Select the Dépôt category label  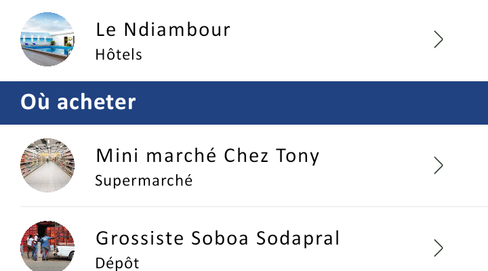[117, 263]
